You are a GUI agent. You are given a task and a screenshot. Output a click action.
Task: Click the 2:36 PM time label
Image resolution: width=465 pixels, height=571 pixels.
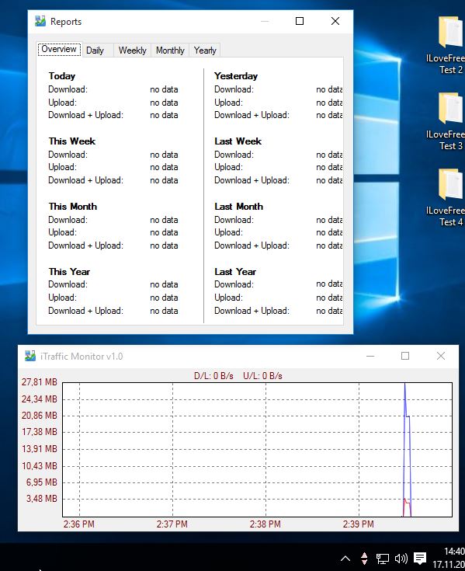79,524
